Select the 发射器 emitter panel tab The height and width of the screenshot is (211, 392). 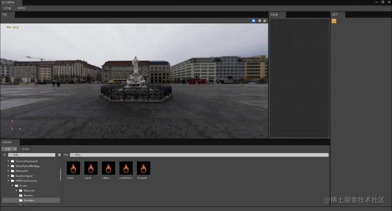click(x=277, y=14)
